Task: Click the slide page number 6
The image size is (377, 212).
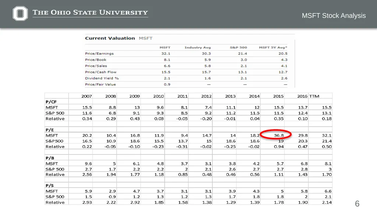Action: click(x=357, y=204)
